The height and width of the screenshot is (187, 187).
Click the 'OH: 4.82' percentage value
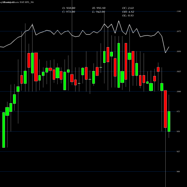128,12
